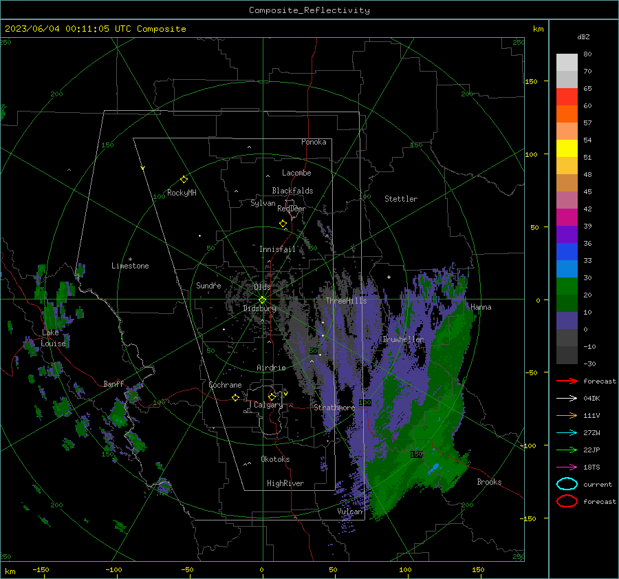Click the Lacombe city label
This screenshot has width=619, height=579.
click(296, 173)
